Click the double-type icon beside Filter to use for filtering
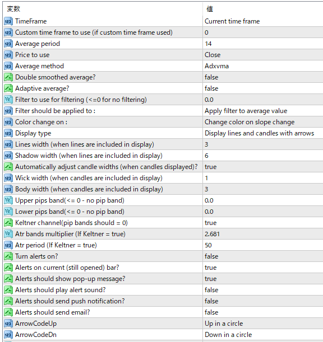The height and width of the screenshot is (342, 323). tap(8, 100)
